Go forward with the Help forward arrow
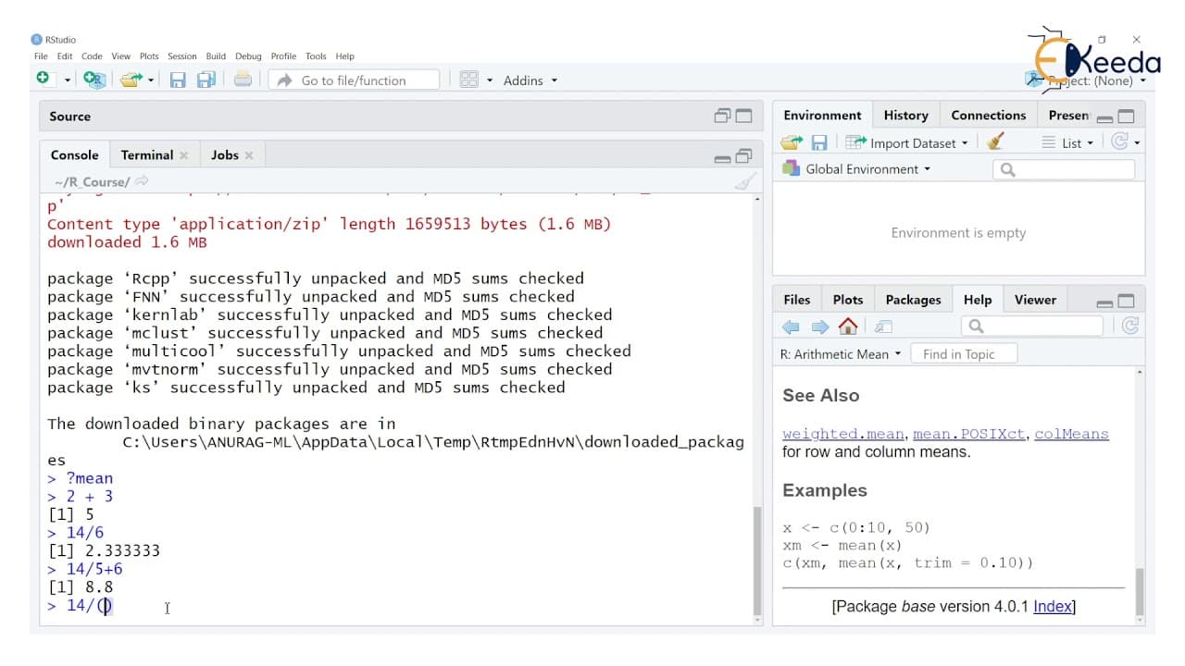Viewport: 1185px width, 666px height. point(820,326)
